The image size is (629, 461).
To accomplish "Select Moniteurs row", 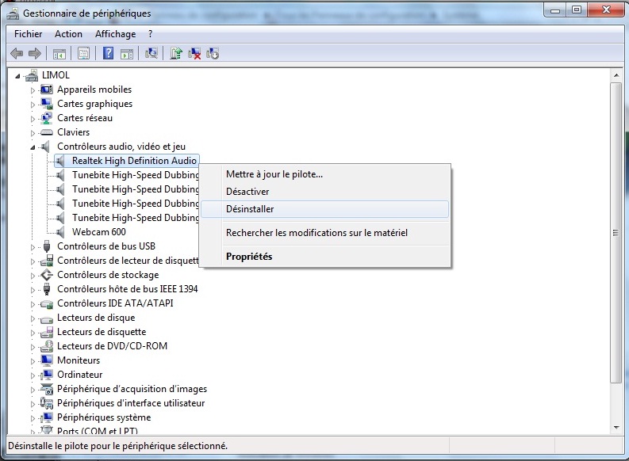I will point(79,360).
